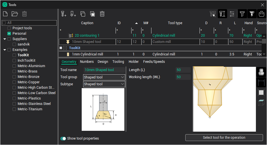The image size is (267, 145).
Task: Click the add new milling tool icon
Action: [x=63, y=14]
